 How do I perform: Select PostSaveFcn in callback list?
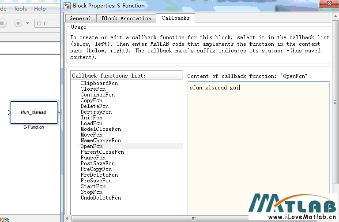point(98,163)
